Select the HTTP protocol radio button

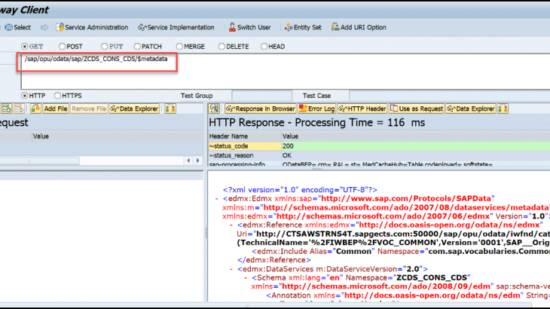tap(25, 96)
